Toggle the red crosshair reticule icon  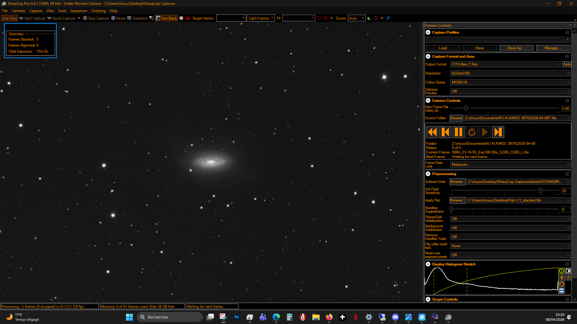click(x=325, y=18)
